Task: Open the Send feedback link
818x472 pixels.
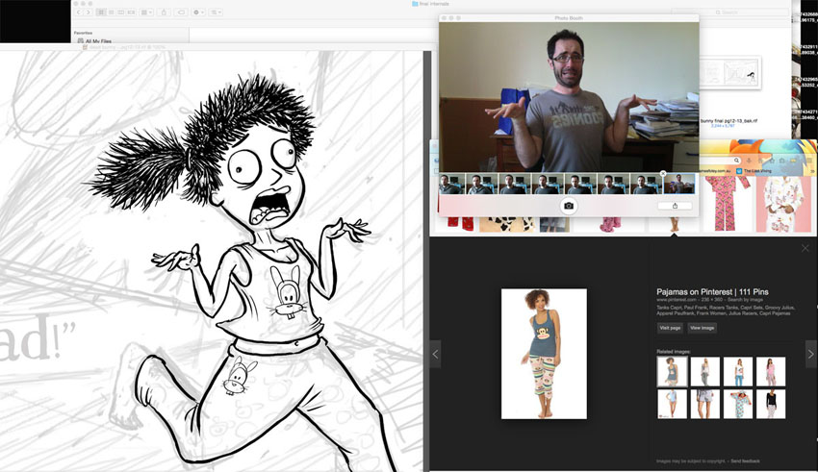Action: [745, 461]
